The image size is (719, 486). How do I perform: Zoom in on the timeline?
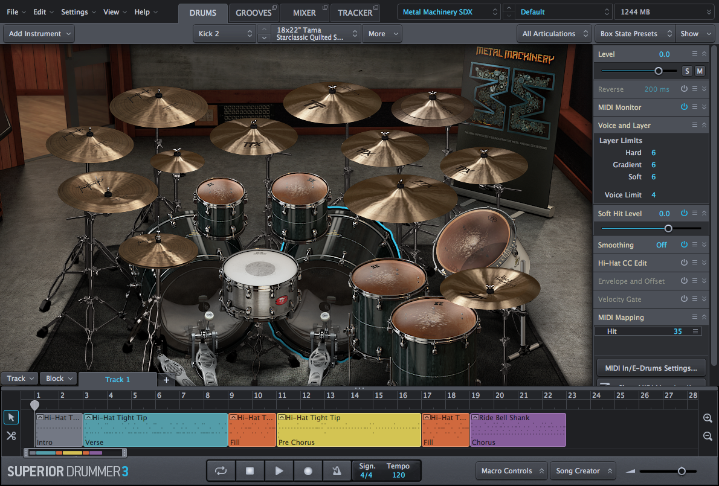tap(708, 418)
